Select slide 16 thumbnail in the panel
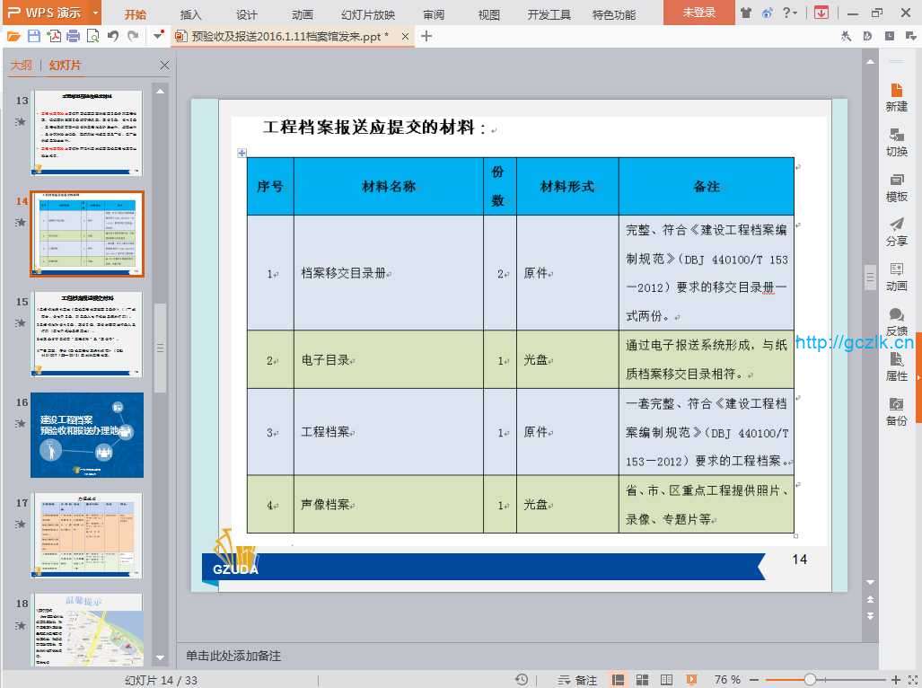This screenshot has width=922, height=688. tap(87, 436)
